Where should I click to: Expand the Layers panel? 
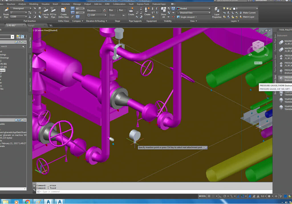point(235,21)
